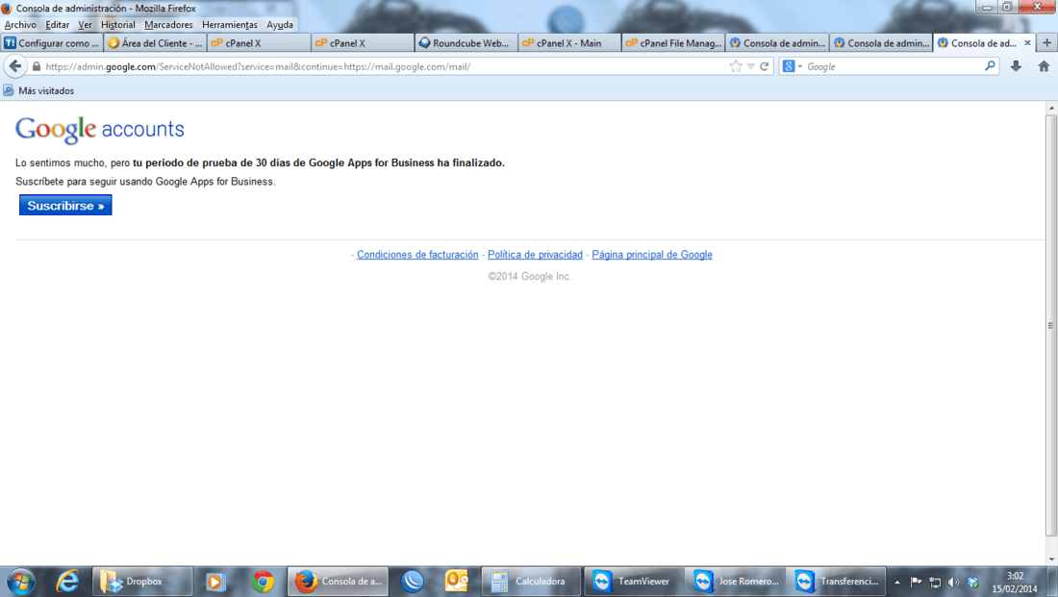Open the Página principal de Google link
Image resolution: width=1058 pixels, height=597 pixels.
[652, 255]
